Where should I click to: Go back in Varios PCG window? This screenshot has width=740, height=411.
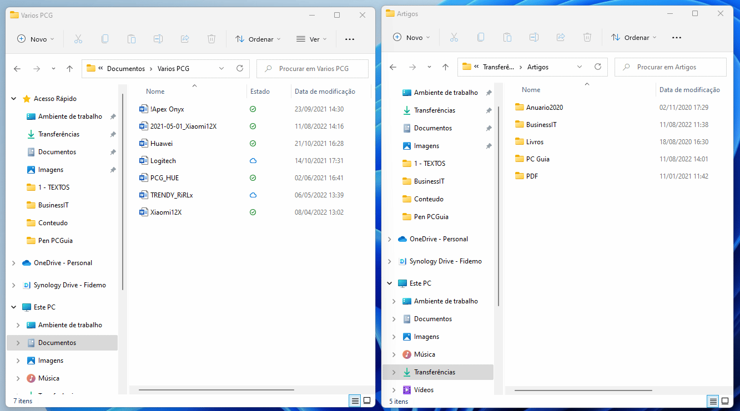pos(17,69)
